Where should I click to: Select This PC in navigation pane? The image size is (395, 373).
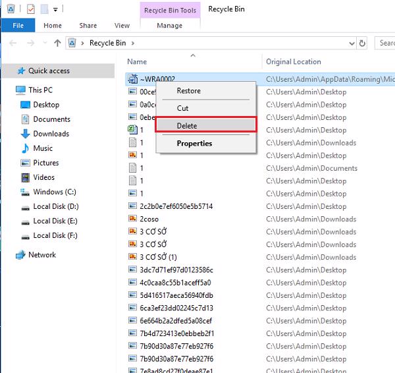[40, 90]
